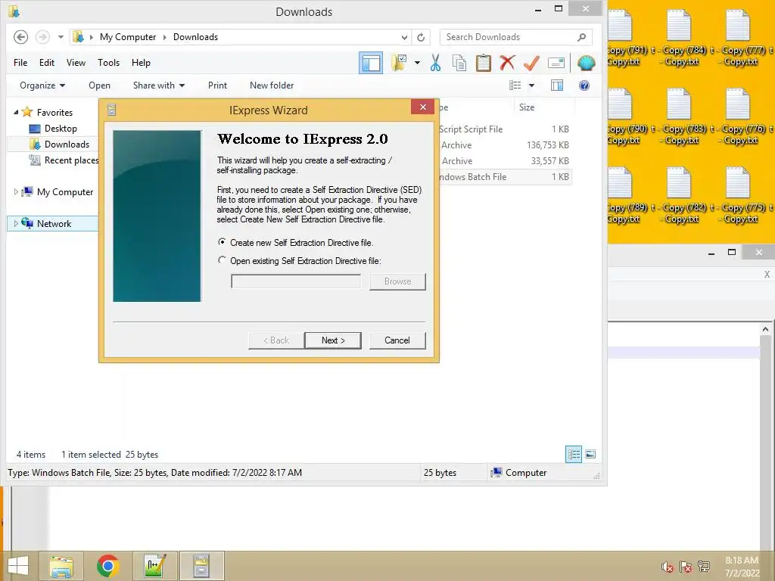
Task: Go forward with the forward arrow button
Action: [x=43, y=37]
